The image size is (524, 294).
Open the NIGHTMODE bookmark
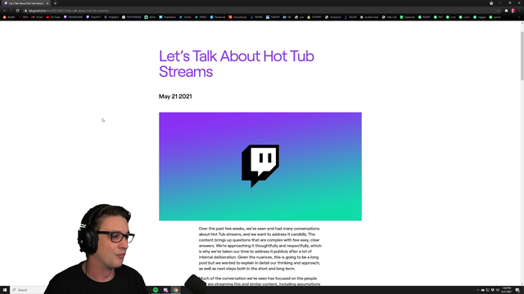(132, 17)
